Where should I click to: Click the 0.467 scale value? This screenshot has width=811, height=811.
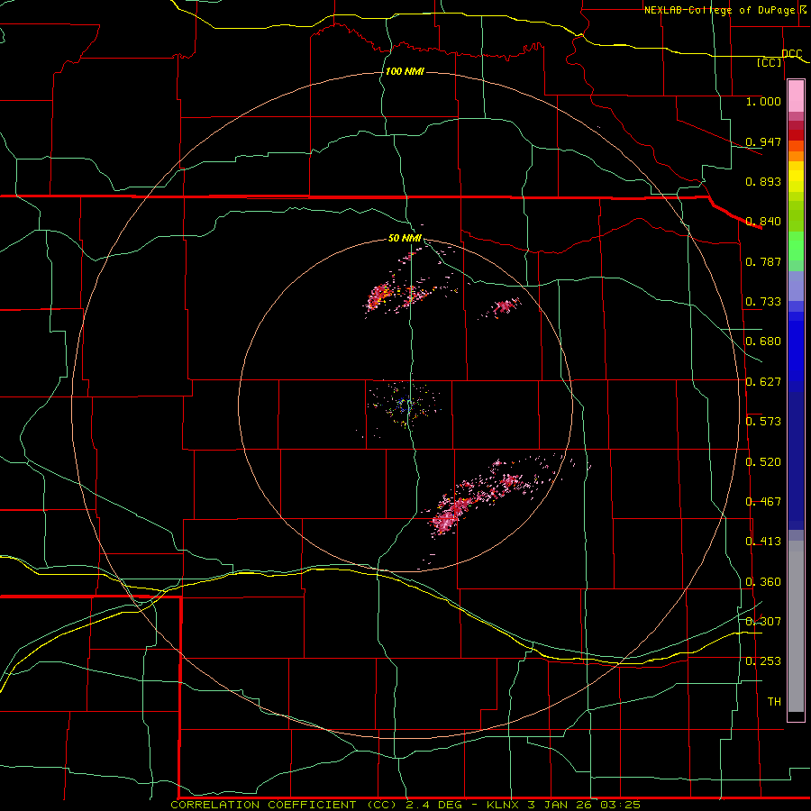763,502
